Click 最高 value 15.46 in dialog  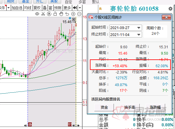click(123, 53)
